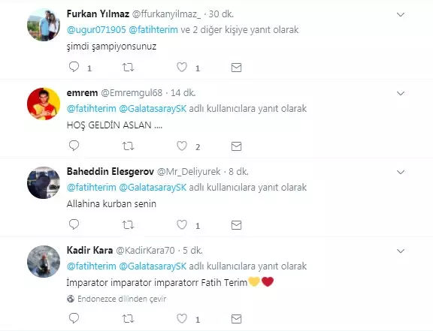The width and height of the screenshot is (433, 331).
Task: Like Baheddin Elesgerov's tweet
Action: (182, 224)
